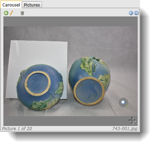Click the white tile behind the bowl
Viewport: 157px width, 149px height.
pyautogui.click(x=37, y=53)
